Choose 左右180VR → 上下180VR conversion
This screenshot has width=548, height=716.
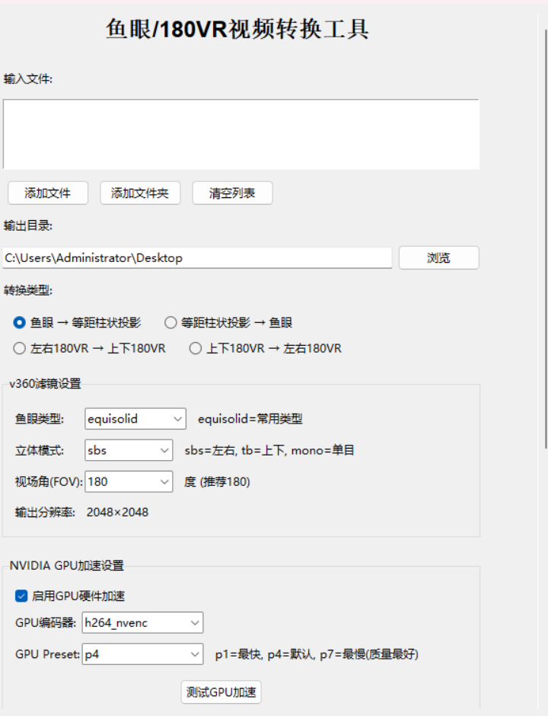(20, 349)
